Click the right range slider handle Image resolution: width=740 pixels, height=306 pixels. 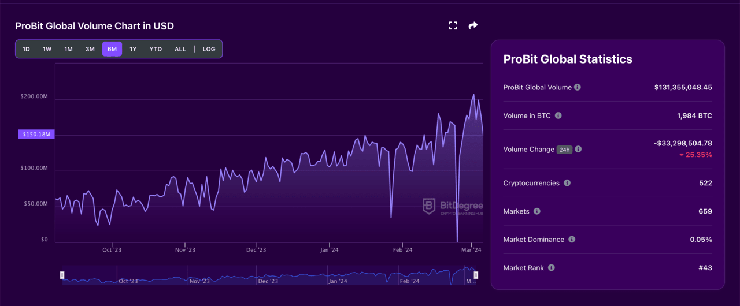pyautogui.click(x=476, y=275)
